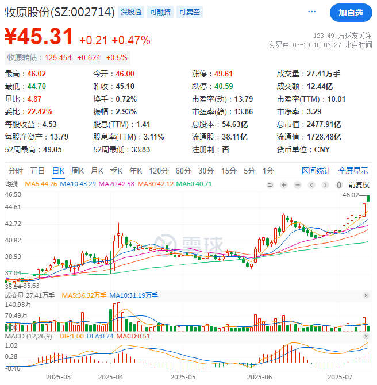Viewport: 377px width, 385px height.
Task: Open the 牧原转债 convertible bond quote
Action: (x=67, y=57)
